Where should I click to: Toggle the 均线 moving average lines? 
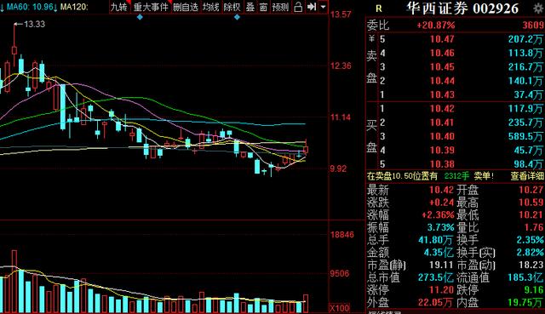pyautogui.click(x=210, y=7)
